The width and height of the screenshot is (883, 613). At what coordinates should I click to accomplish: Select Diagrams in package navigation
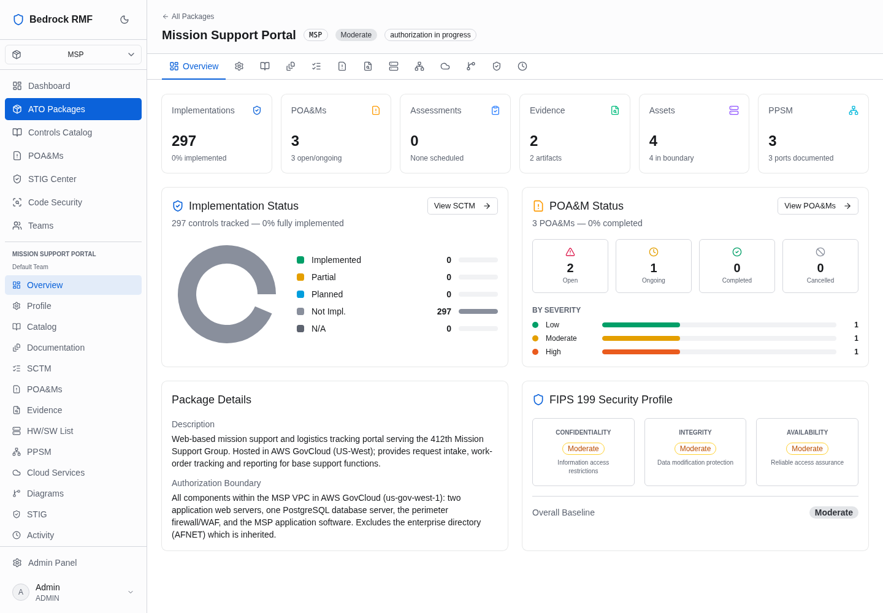pyautogui.click(x=73, y=493)
